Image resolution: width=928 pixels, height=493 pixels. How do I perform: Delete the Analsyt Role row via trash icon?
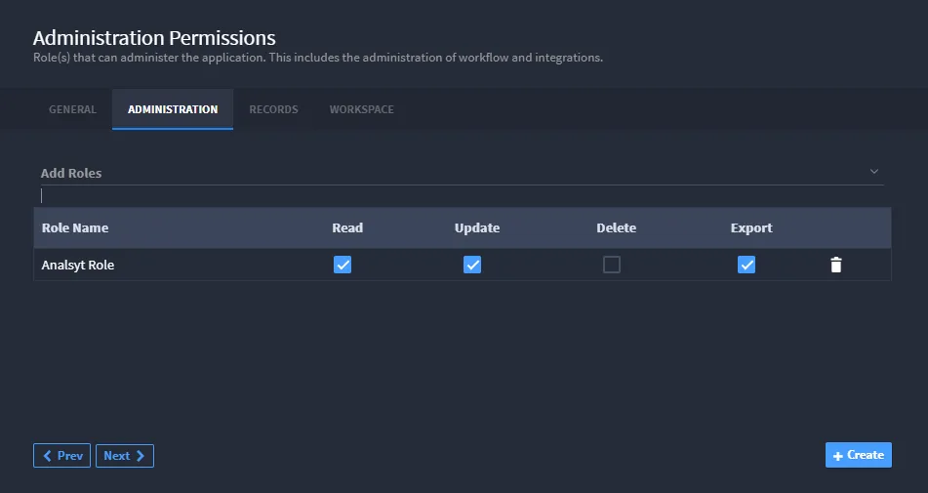[x=835, y=265]
